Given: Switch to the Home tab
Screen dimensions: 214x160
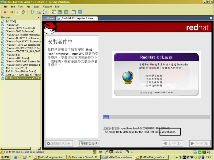Looking at the screenshot, I should click(x=49, y=18).
